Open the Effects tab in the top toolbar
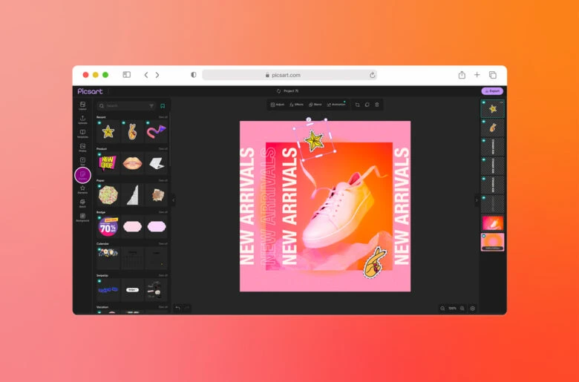This screenshot has height=382, width=579. tap(297, 105)
